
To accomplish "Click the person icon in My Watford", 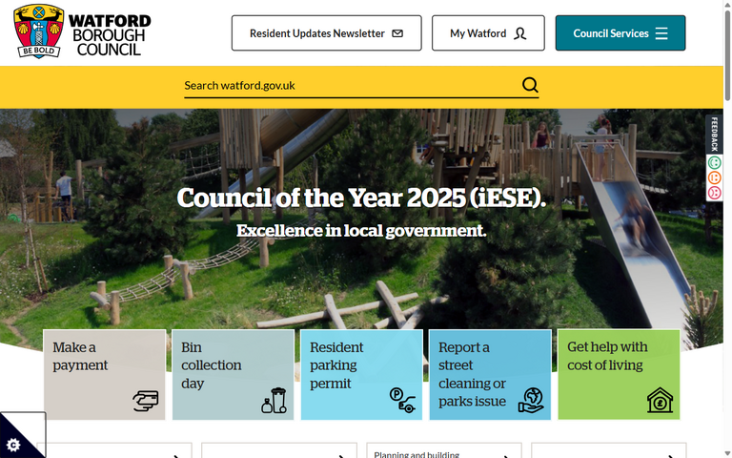I will pos(520,33).
